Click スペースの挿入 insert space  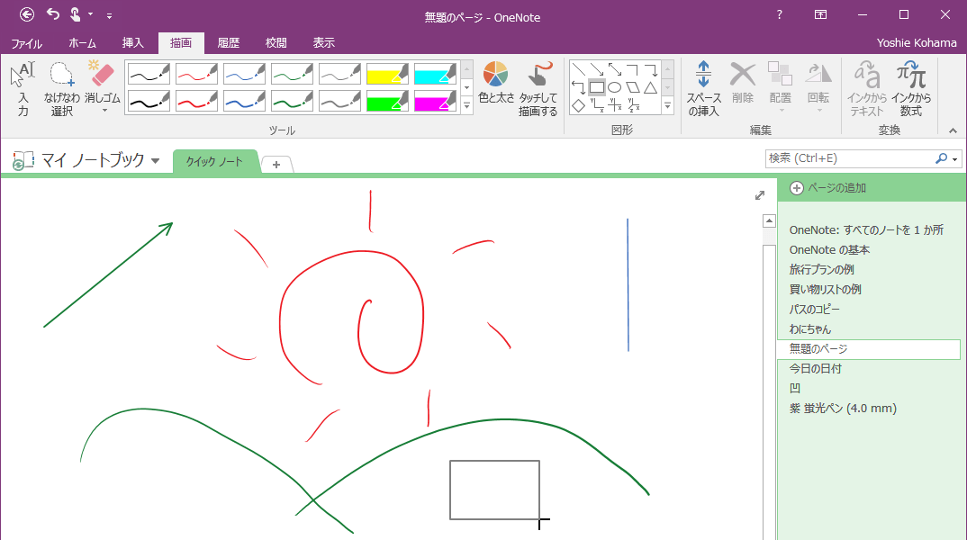pos(704,89)
